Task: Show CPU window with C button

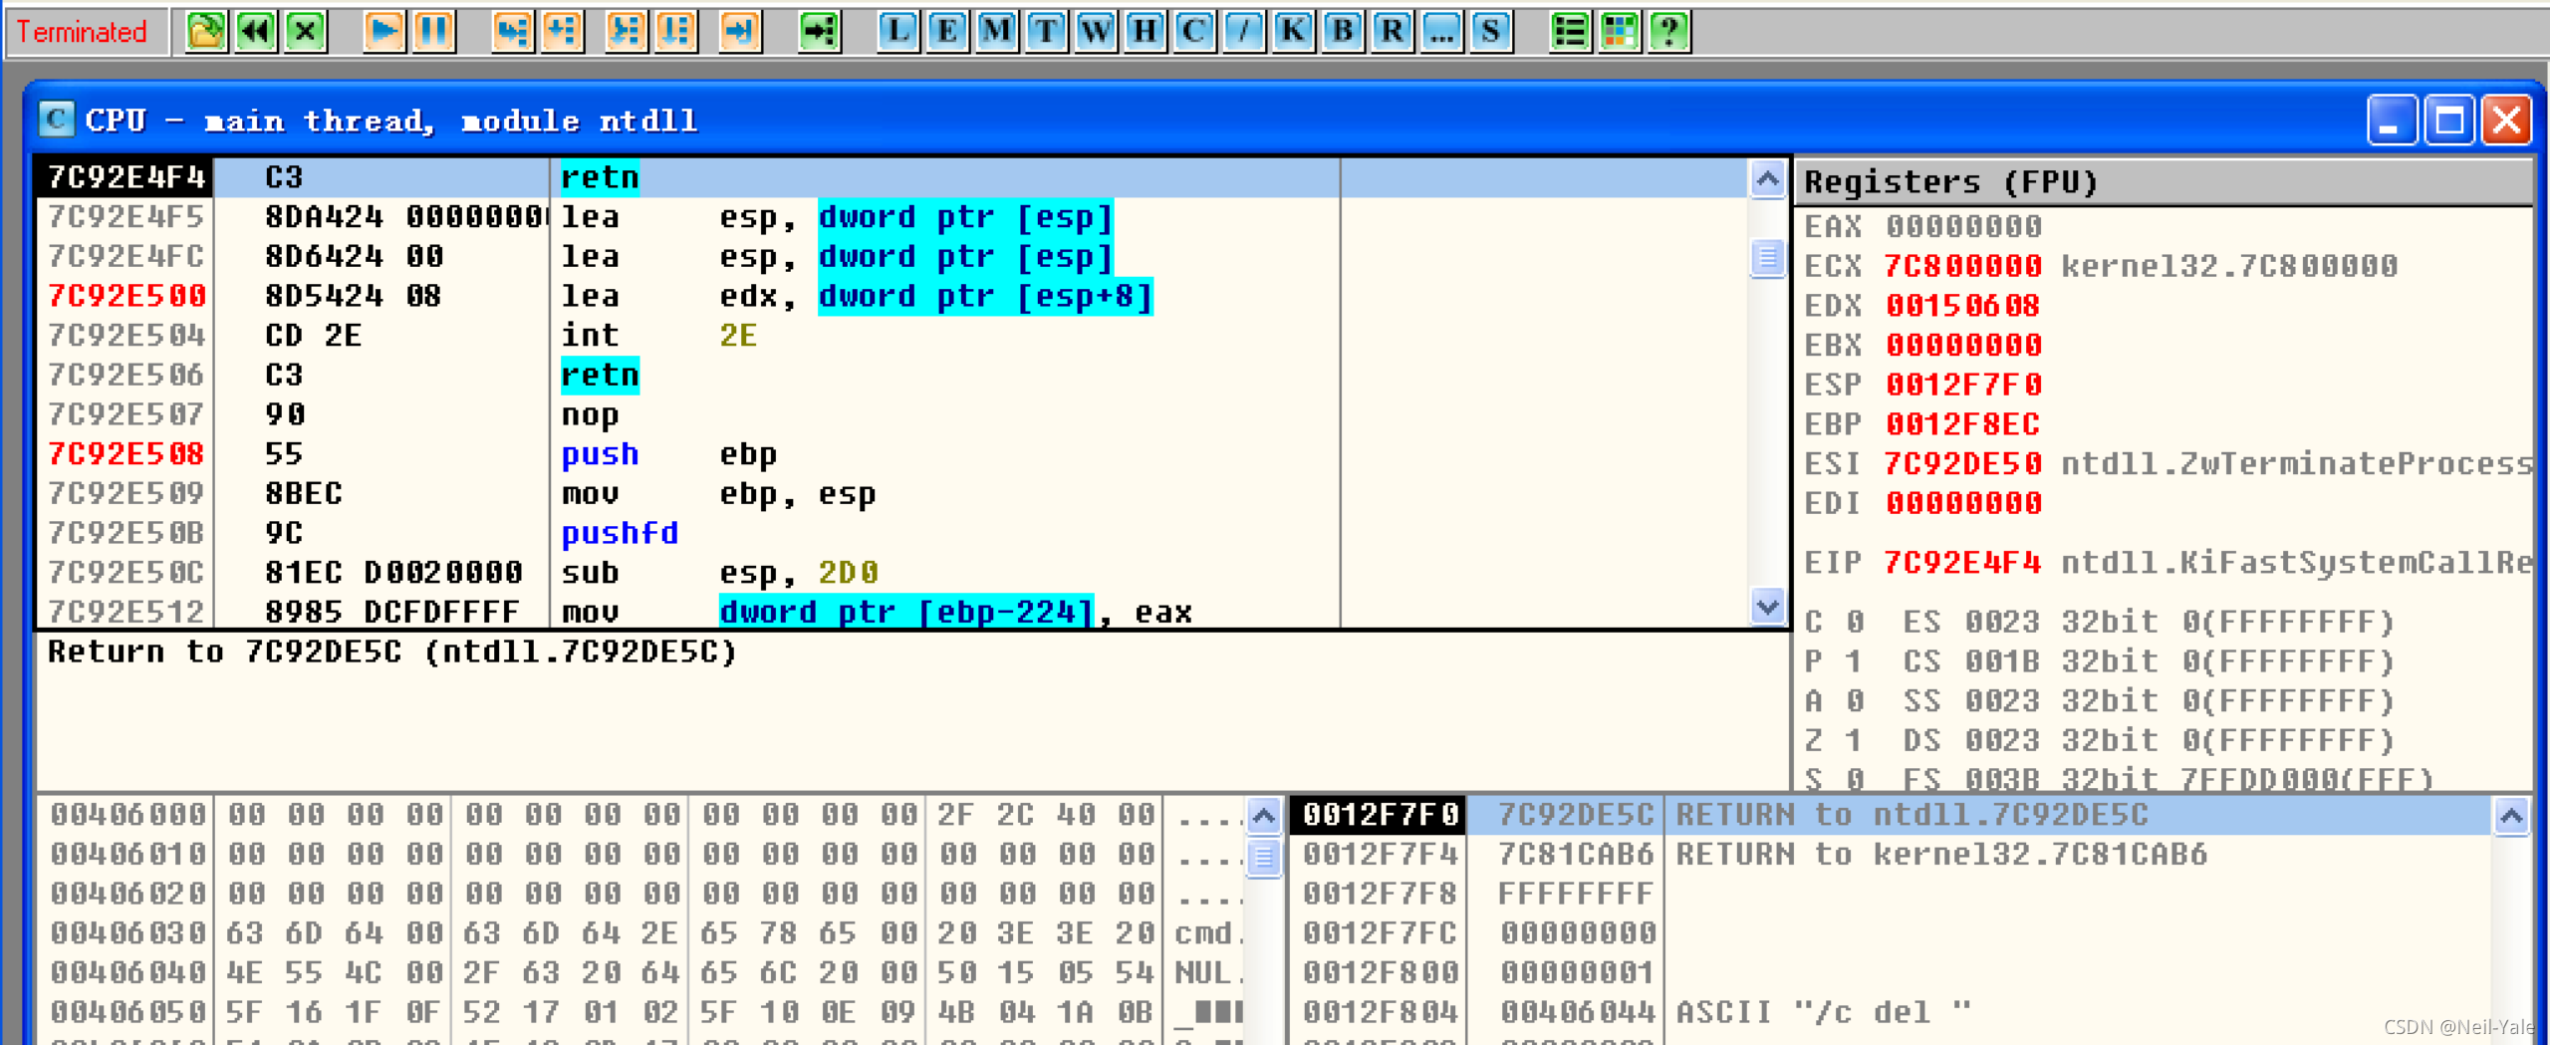Action: [x=1194, y=31]
